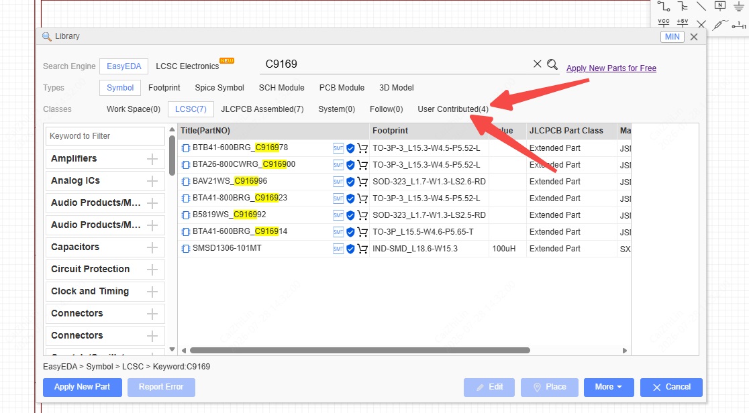Open the More dropdown menu
This screenshot has height=413, width=749.
(609, 388)
